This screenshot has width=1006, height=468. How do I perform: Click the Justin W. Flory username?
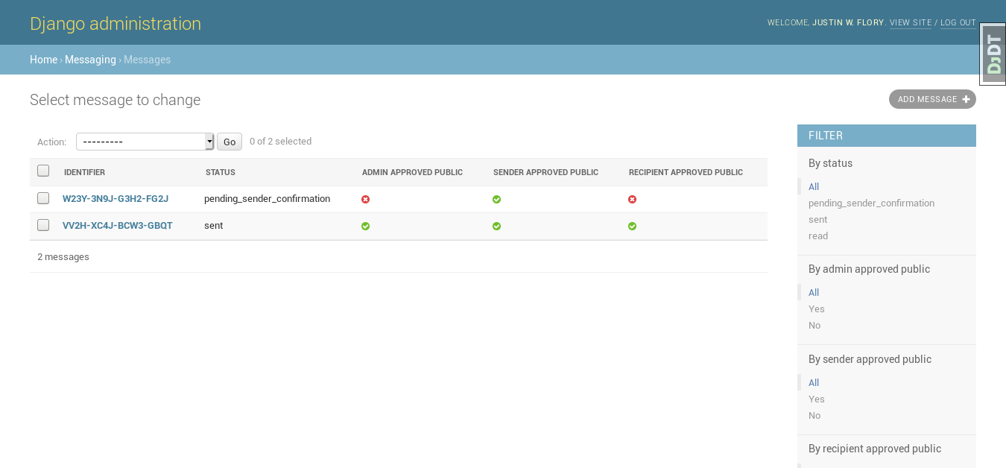click(x=849, y=23)
